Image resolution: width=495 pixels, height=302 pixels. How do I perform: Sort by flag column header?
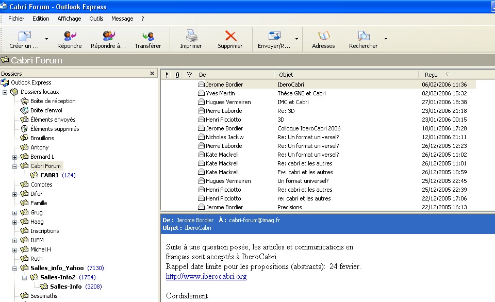point(189,75)
